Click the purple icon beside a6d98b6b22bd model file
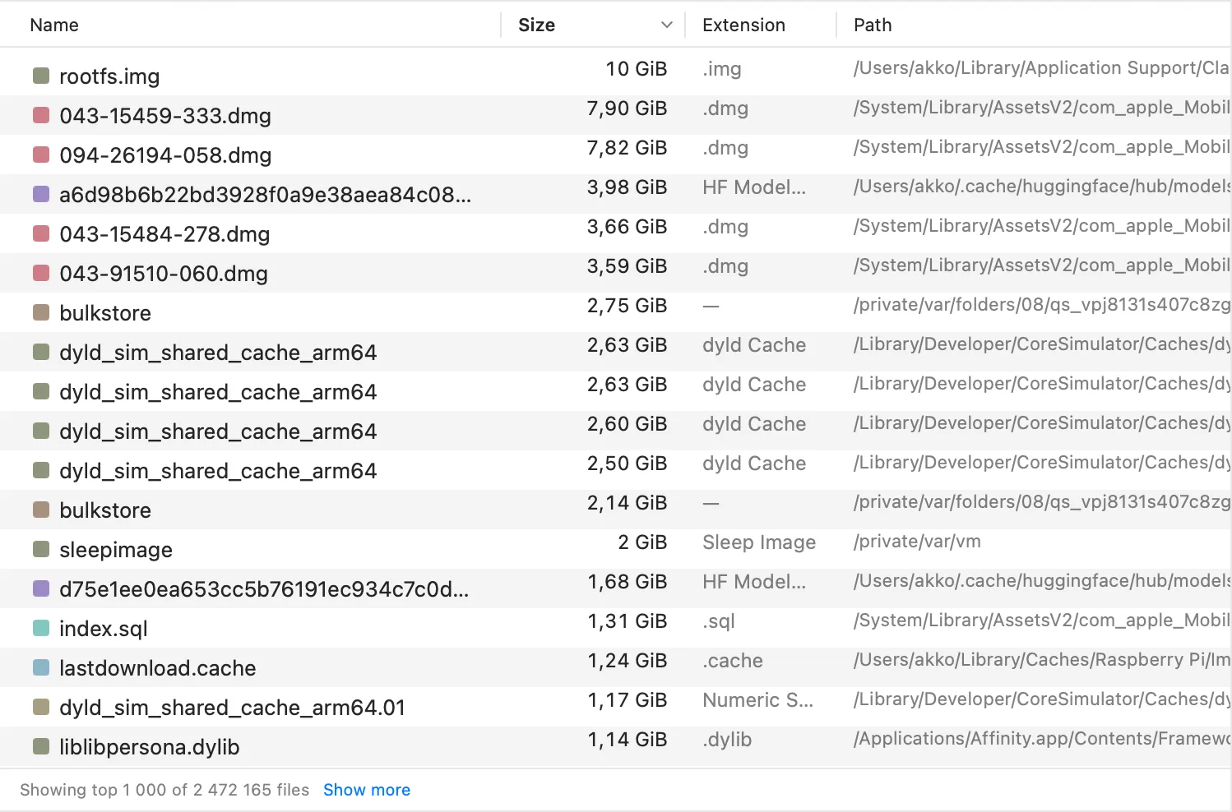 tap(41, 194)
